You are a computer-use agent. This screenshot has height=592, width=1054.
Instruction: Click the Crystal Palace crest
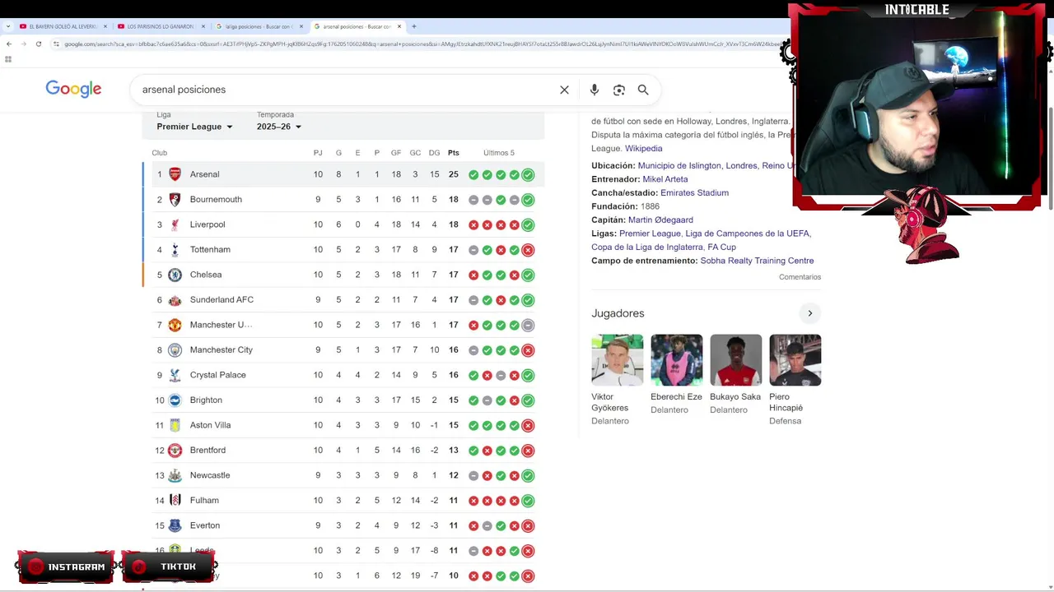175,375
